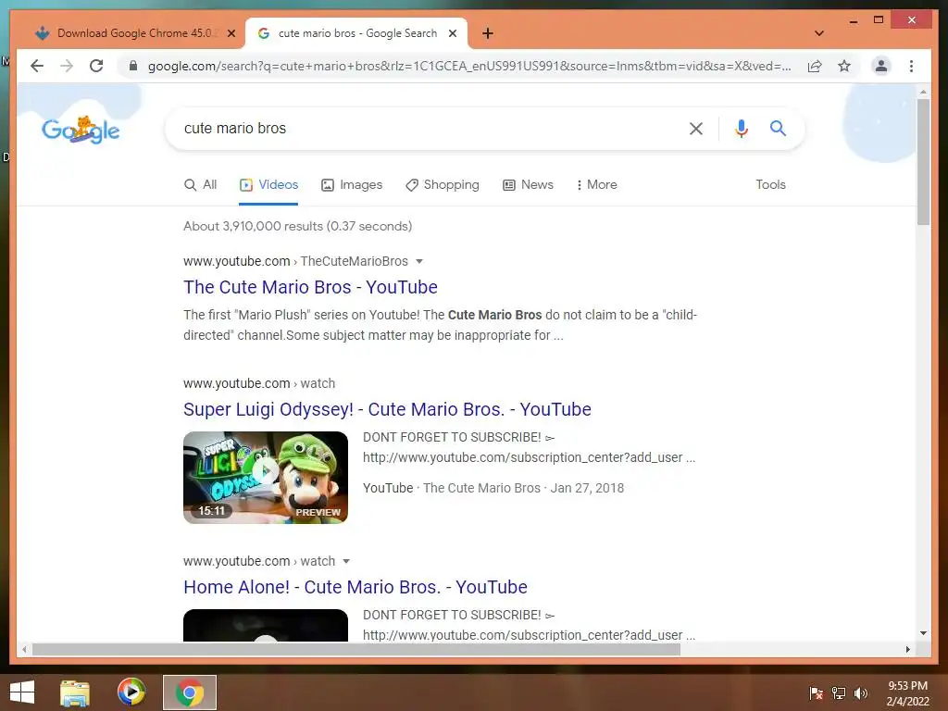The image size is (948, 711).
Task: Close the Download Google Chrome tab
Action: (231, 33)
